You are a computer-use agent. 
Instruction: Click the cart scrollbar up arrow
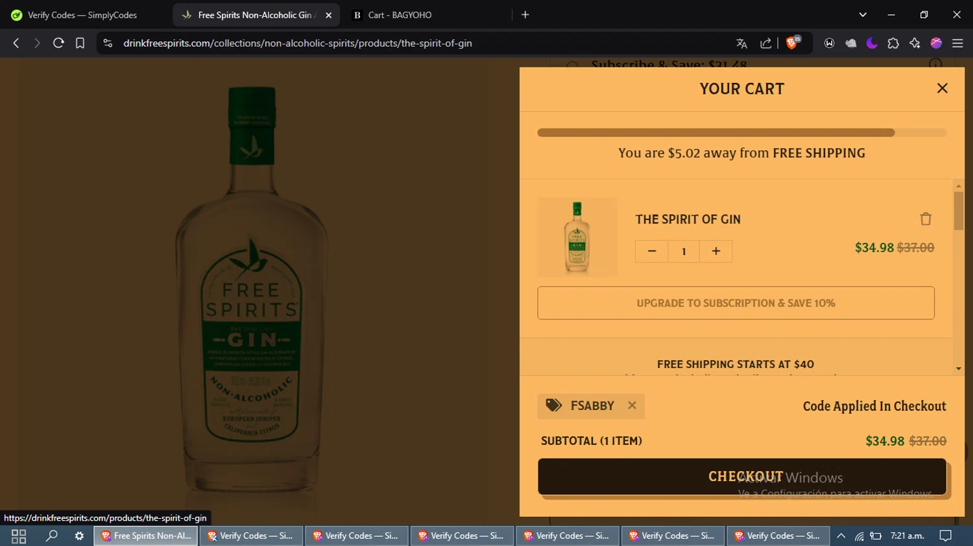(958, 186)
